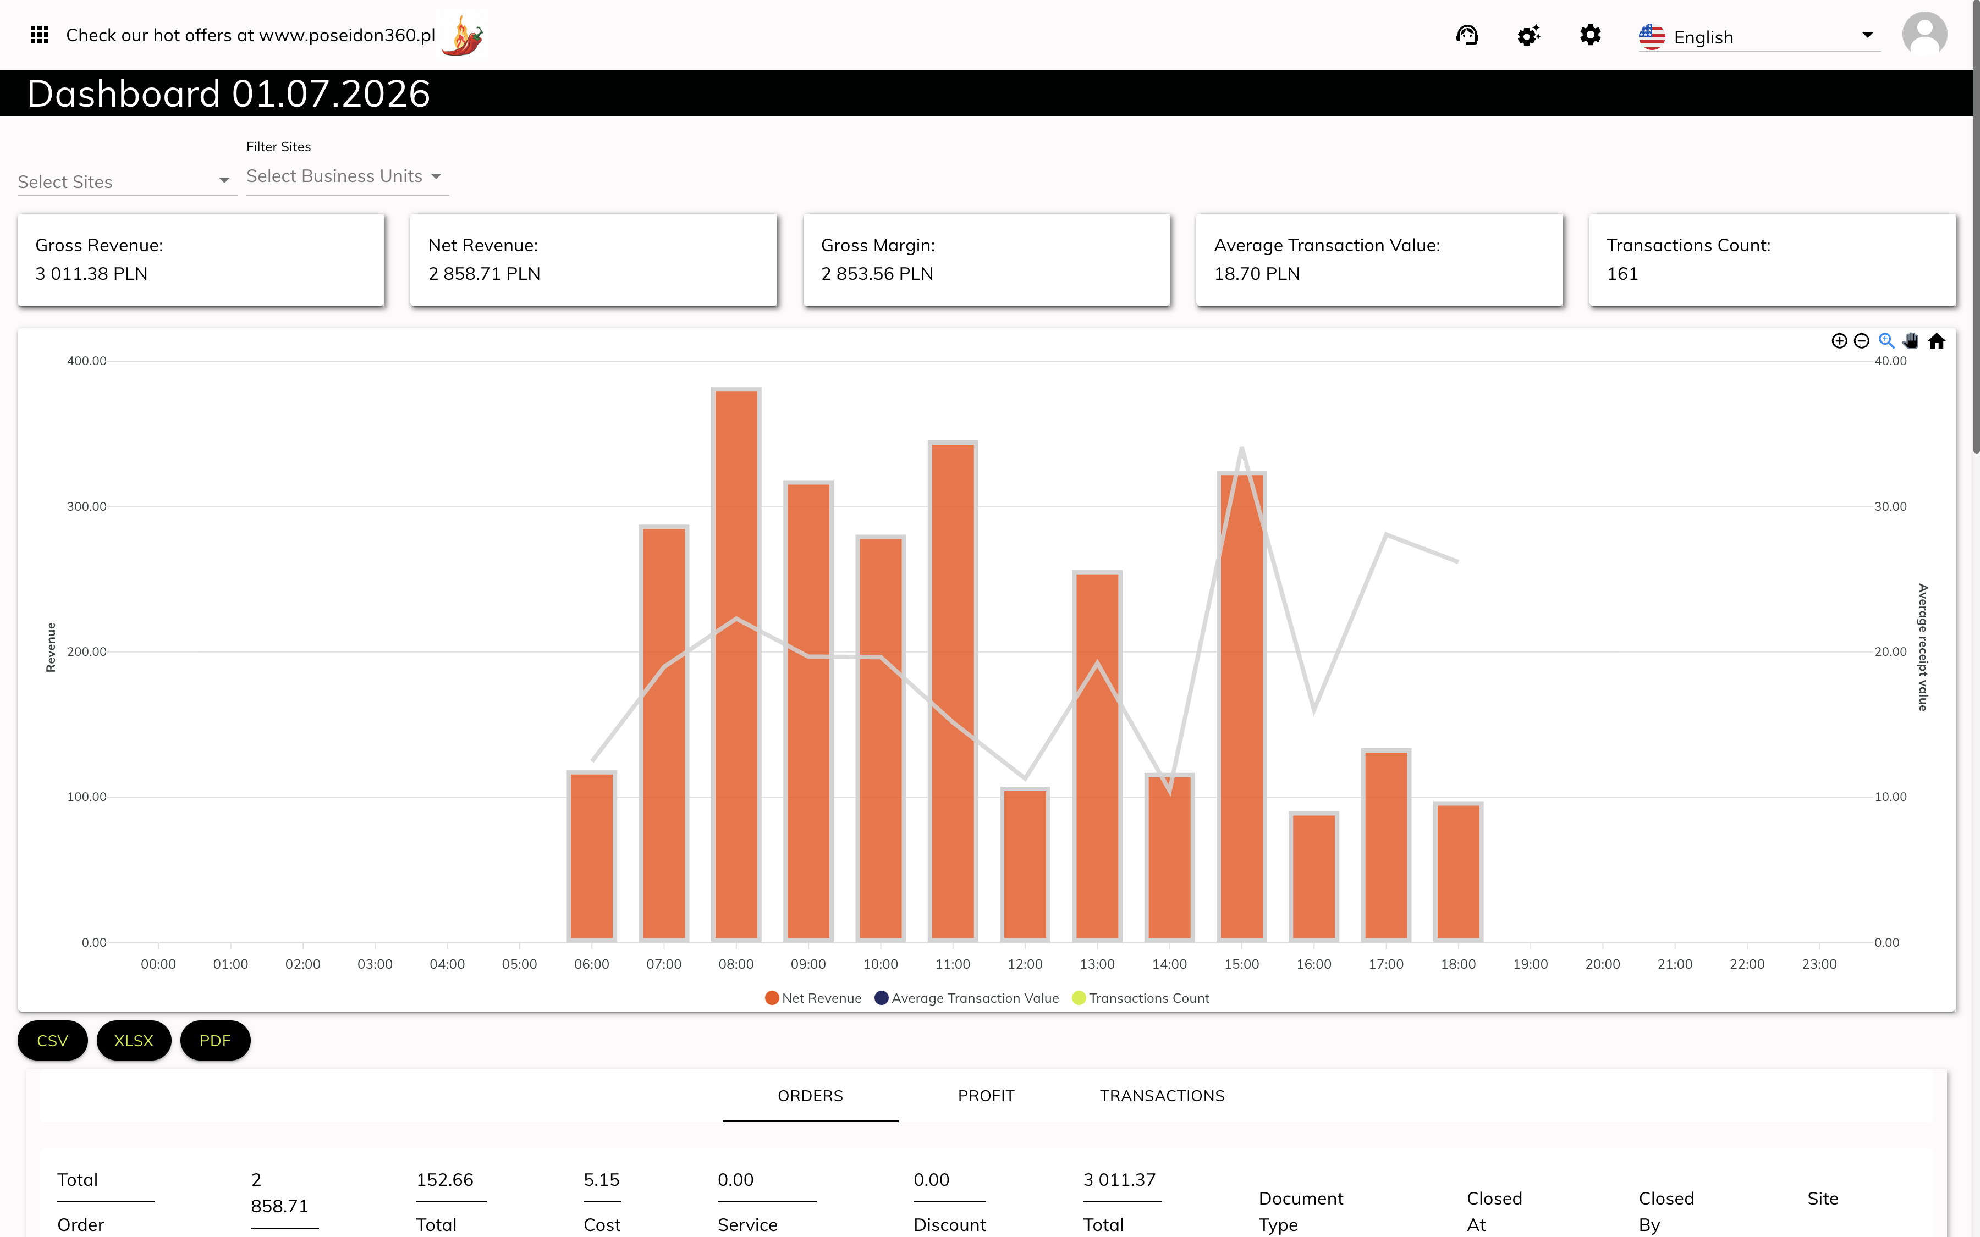Click the 18:00 net revenue bar
Image resolution: width=1980 pixels, height=1237 pixels.
click(1458, 872)
